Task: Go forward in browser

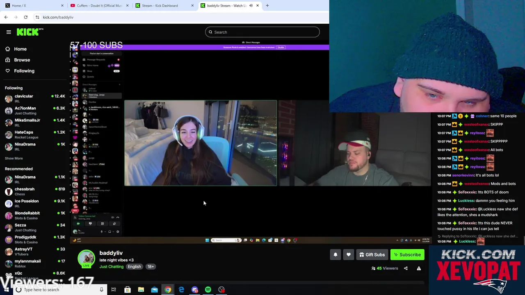Action: point(16,17)
